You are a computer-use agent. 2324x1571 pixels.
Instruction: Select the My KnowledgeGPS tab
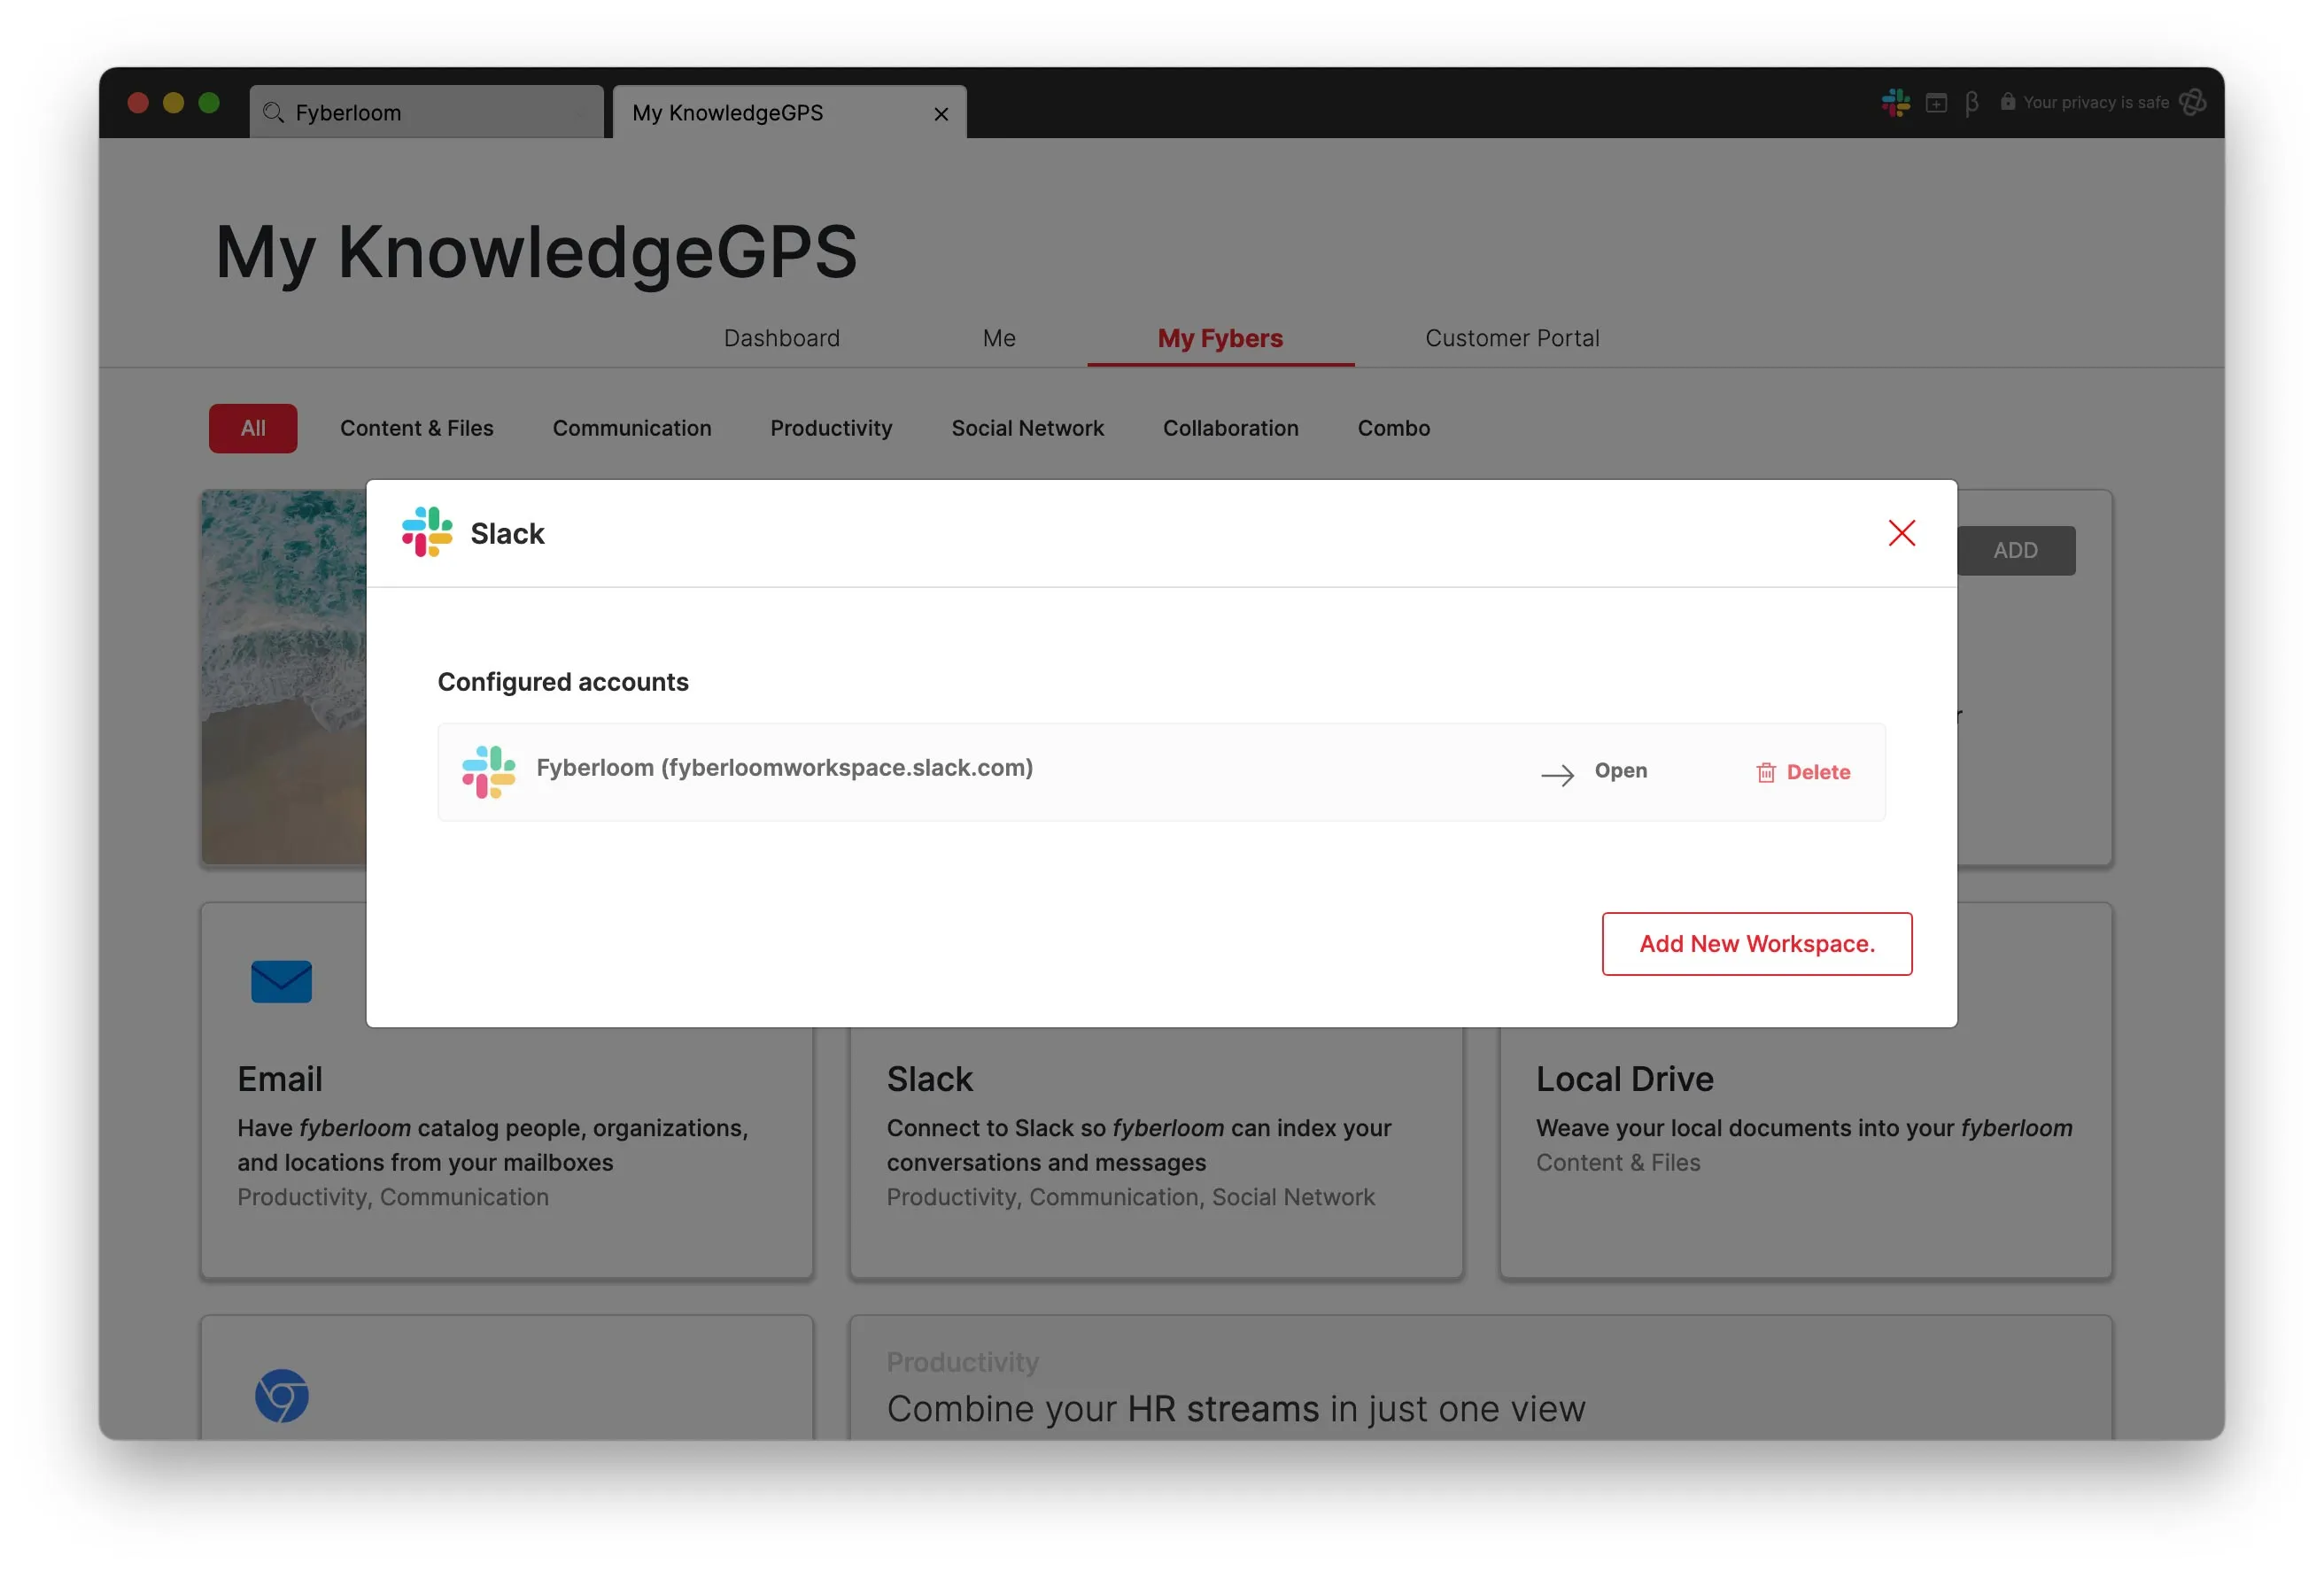point(788,112)
